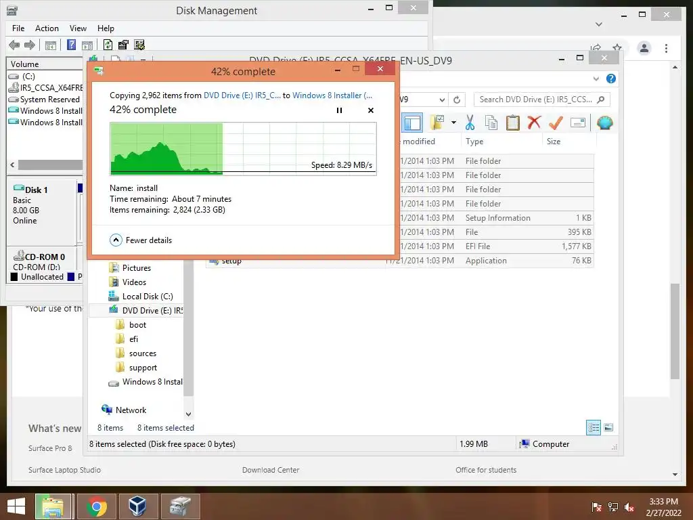Screen dimensions: 693x520
Task: Toggle navigation pane icon in Explorer toolbar
Action: [412, 123]
